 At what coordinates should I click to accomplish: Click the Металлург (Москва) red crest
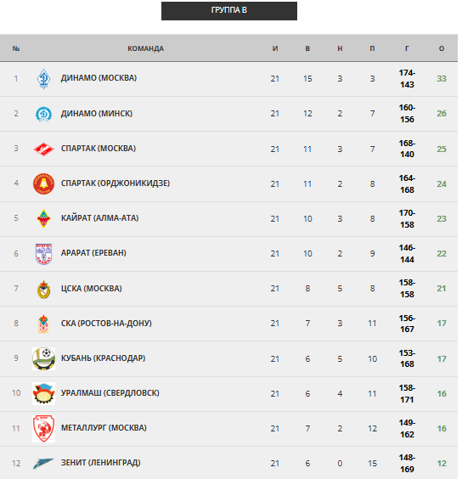(x=43, y=429)
